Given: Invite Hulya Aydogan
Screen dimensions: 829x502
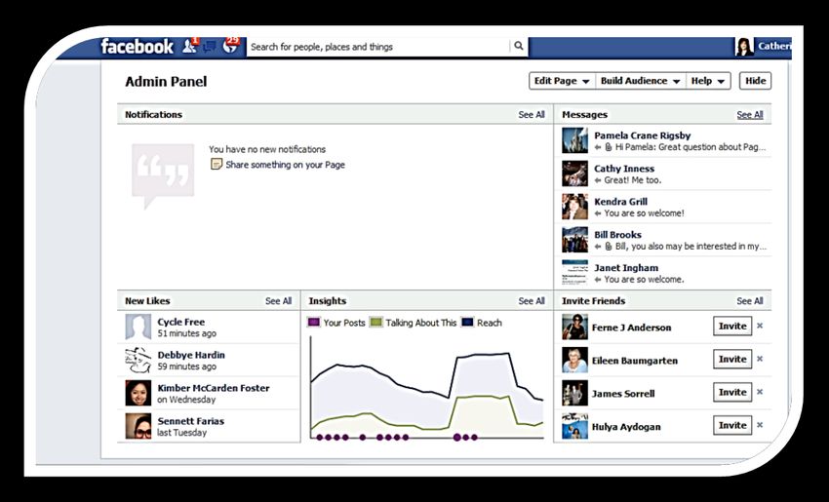Looking at the screenshot, I should click(732, 425).
